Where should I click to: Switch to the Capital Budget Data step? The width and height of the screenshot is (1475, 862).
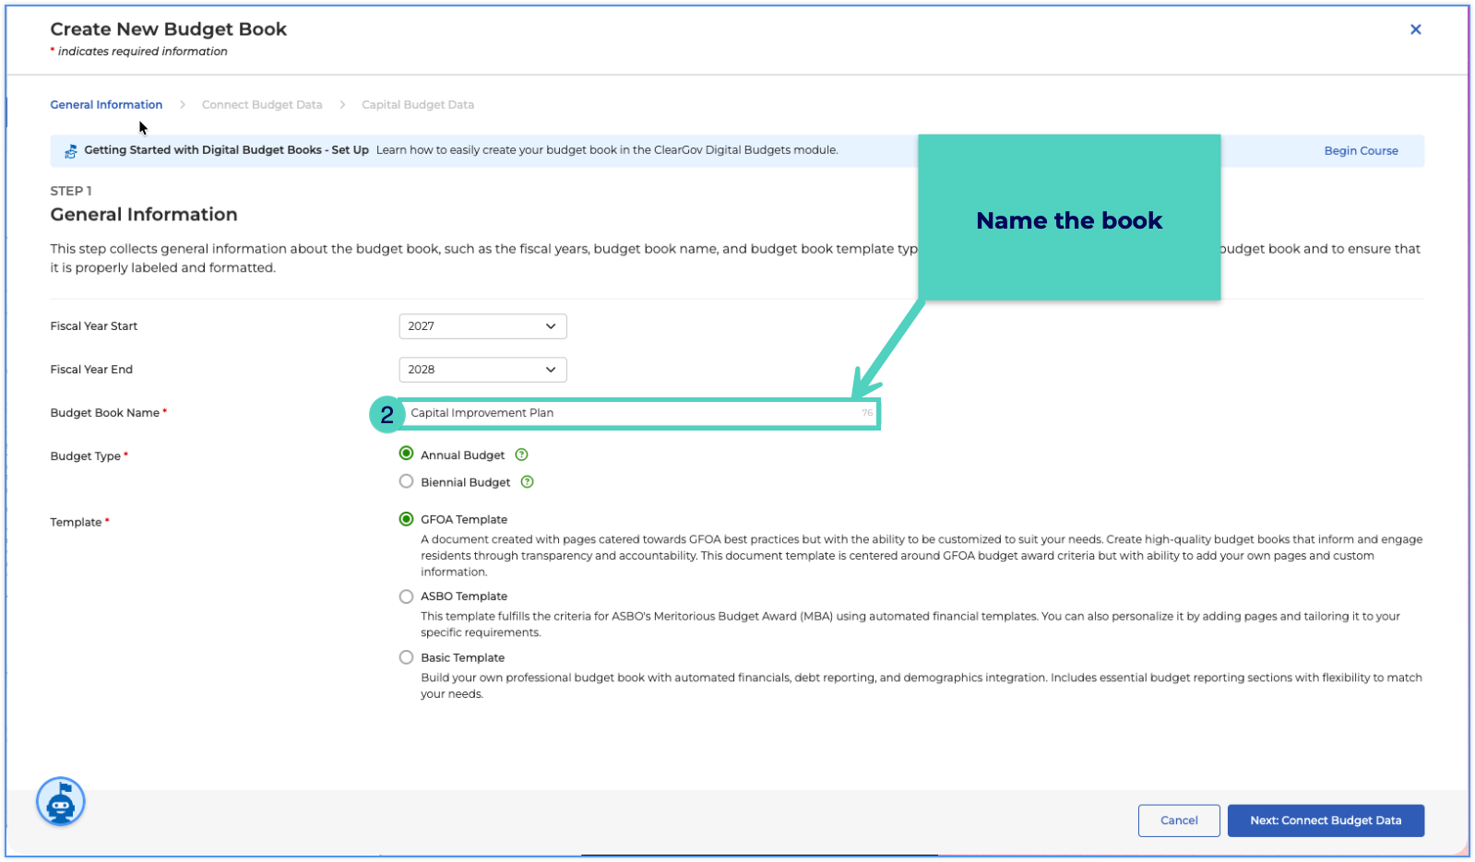click(x=418, y=105)
